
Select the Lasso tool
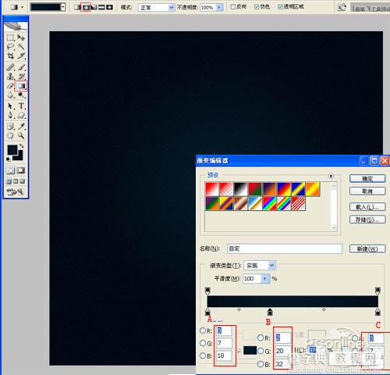click(x=10, y=47)
